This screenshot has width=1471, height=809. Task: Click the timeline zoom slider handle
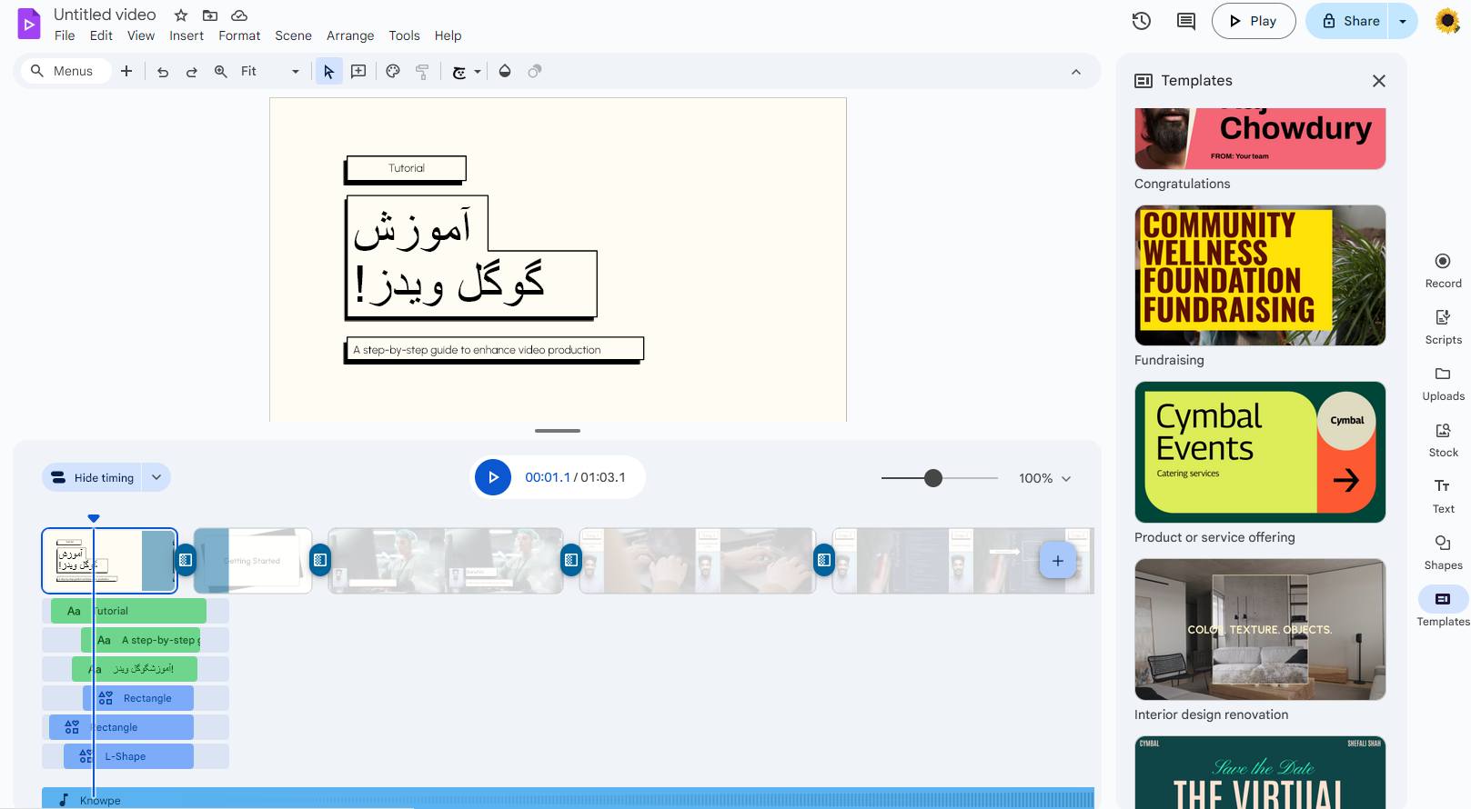tap(933, 478)
